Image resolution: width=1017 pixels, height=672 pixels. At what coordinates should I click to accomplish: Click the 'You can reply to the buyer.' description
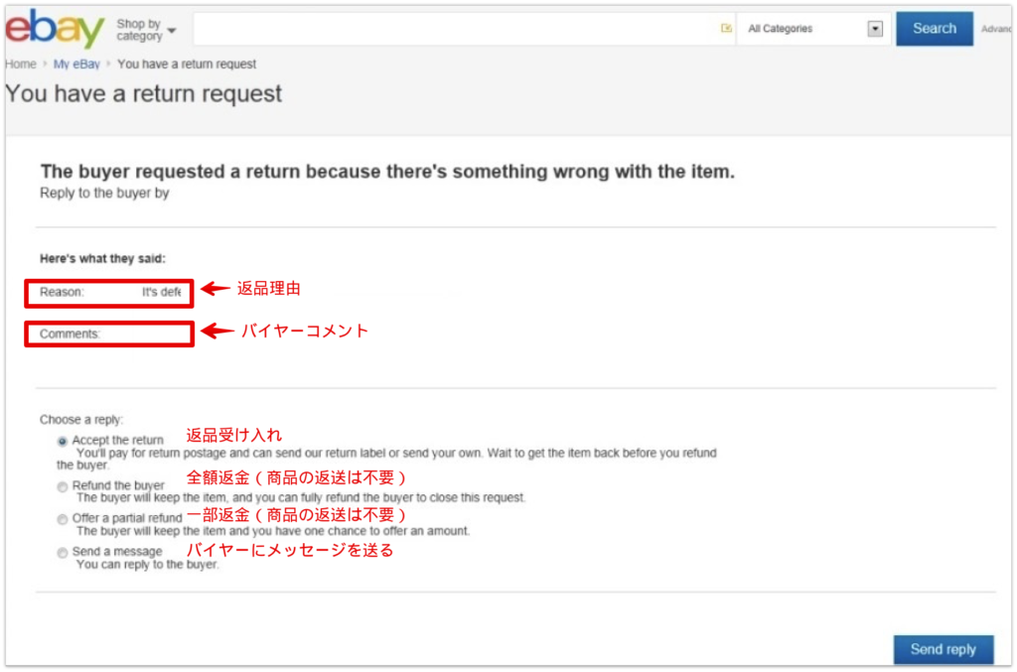coord(148,565)
